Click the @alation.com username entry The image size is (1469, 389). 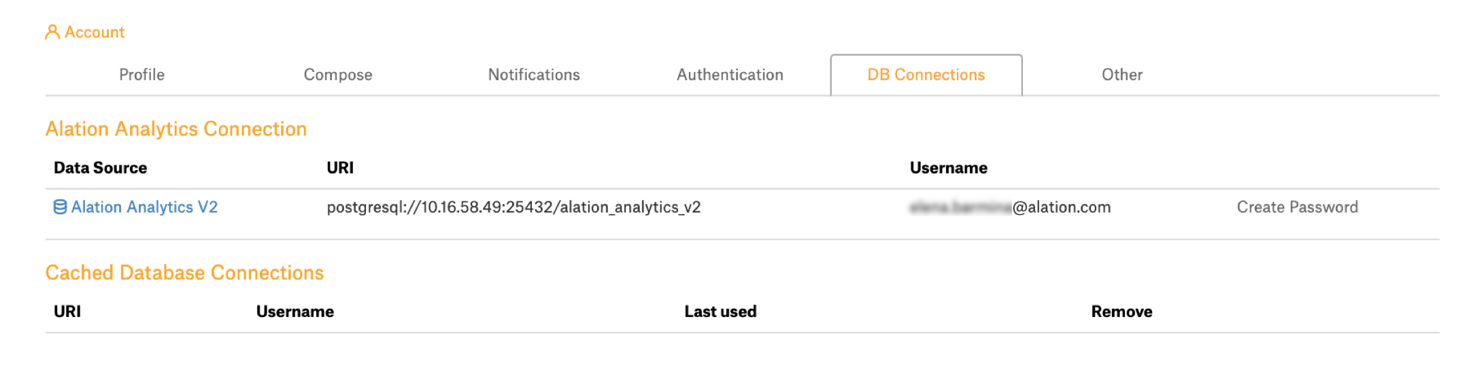[x=1010, y=207]
